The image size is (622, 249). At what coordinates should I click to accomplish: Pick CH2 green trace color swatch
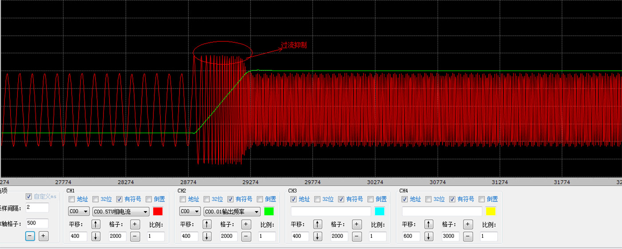pyautogui.click(x=269, y=211)
